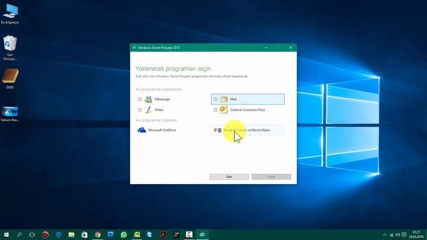
Task: Click the white C recorder taskbar icon
Action: coord(189,235)
